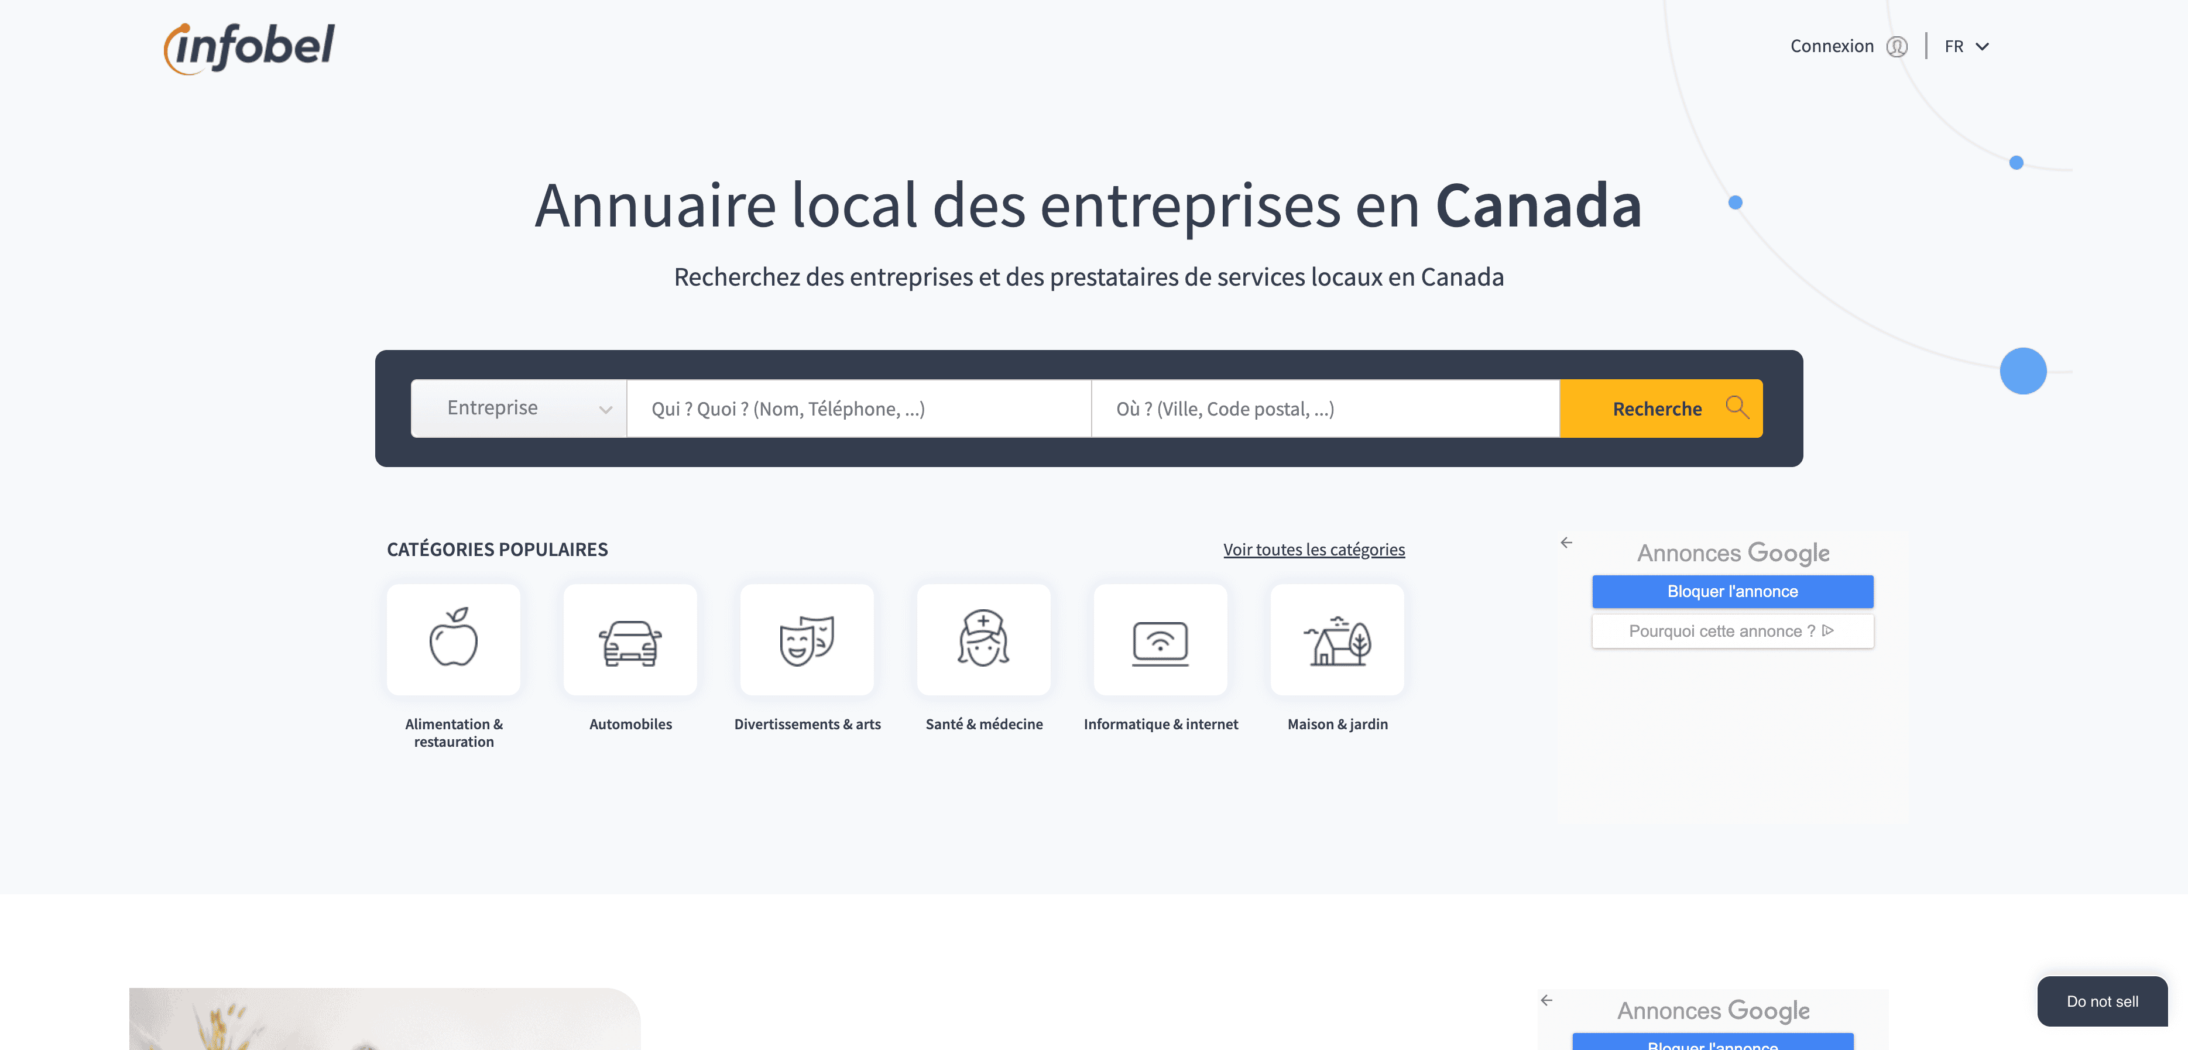
Task: Click the back arrow of first Google ad
Action: pos(1566,543)
